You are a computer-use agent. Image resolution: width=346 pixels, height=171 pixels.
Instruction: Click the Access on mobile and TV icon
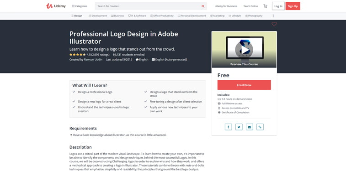pyautogui.click(x=219, y=108)
